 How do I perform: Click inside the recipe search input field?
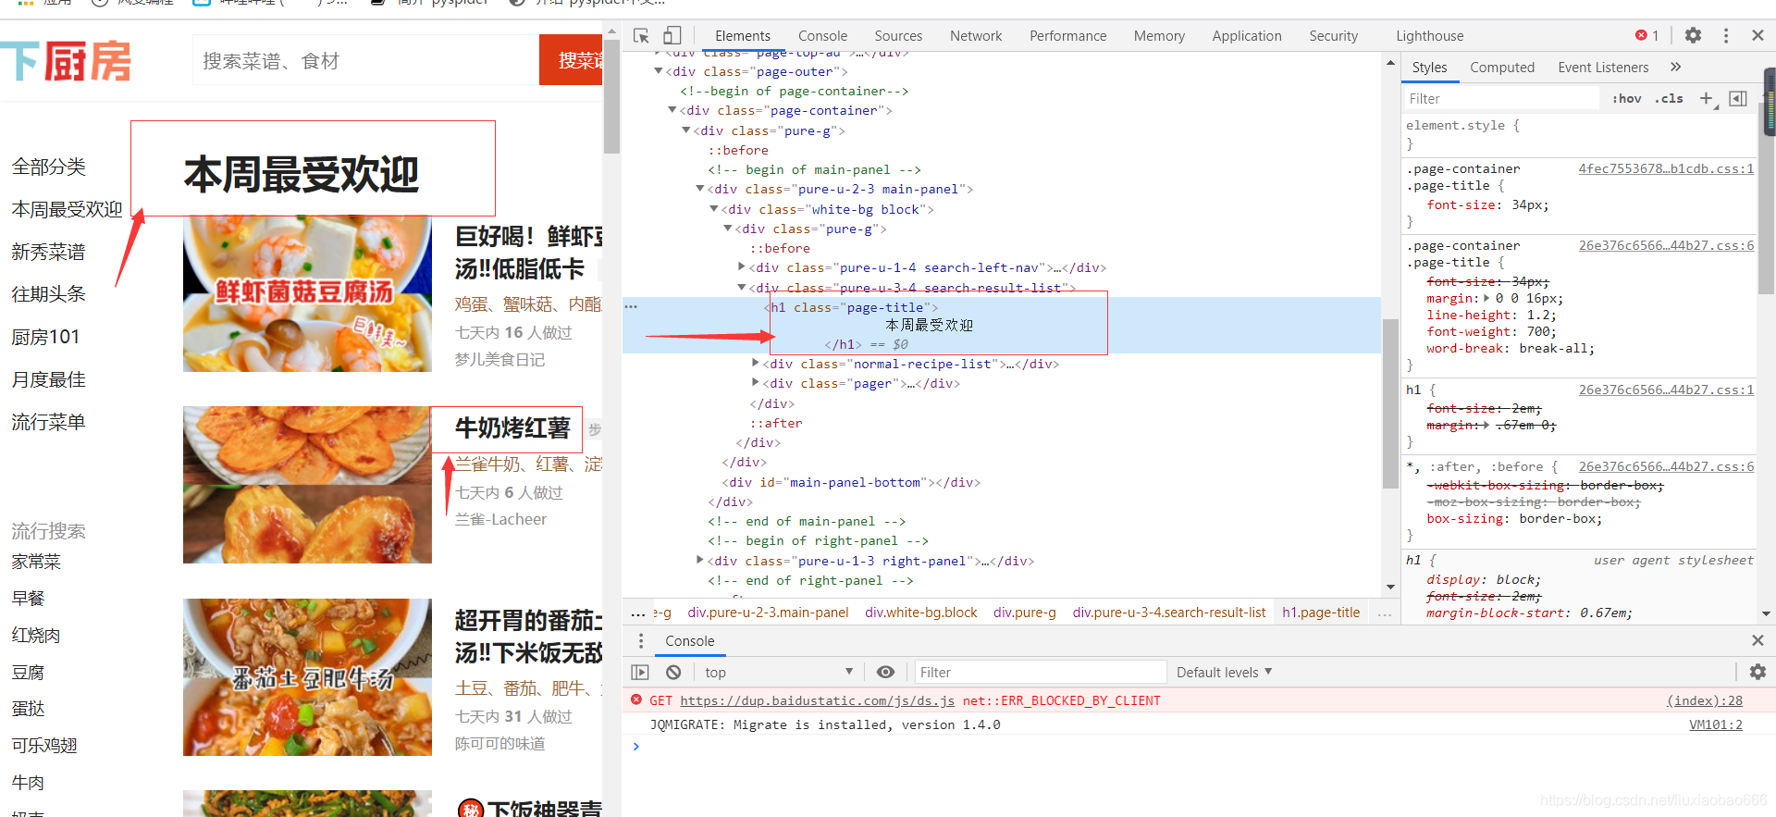pos(366,60)
